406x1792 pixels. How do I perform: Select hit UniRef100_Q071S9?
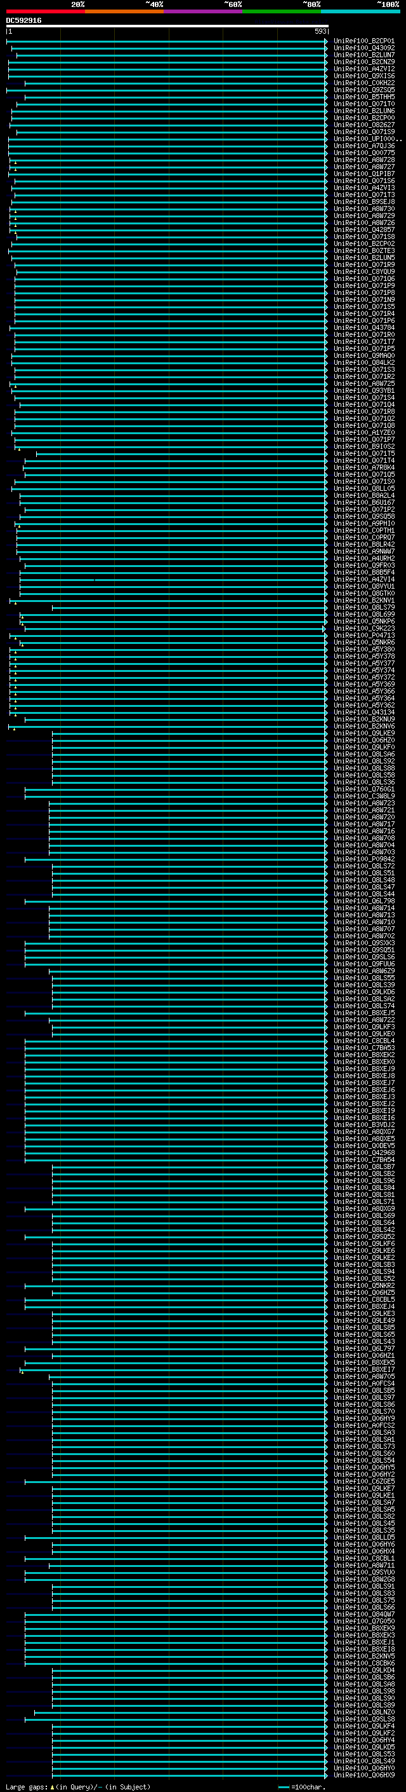(363, 132)
